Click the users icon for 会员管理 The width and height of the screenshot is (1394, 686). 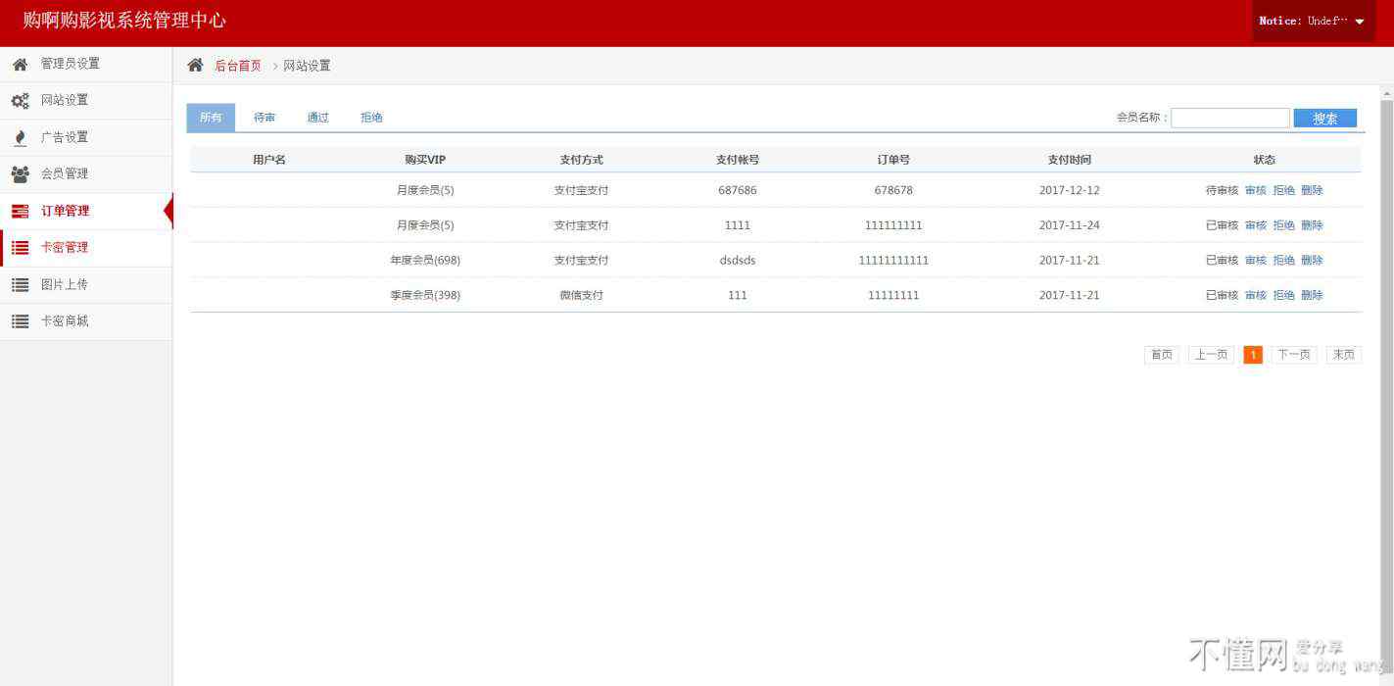(20, 174)
